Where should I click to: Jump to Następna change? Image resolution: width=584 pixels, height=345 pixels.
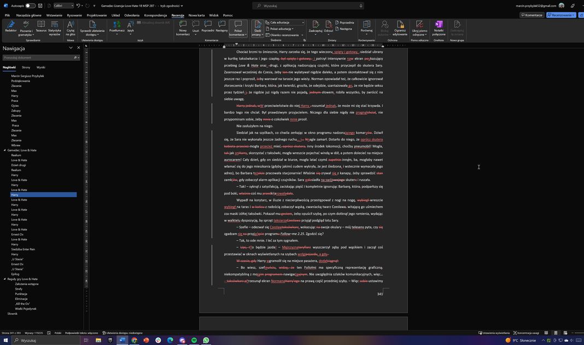(346, 29)
